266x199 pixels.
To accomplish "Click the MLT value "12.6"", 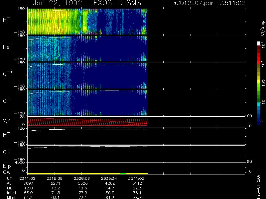I will coord(83,188).
